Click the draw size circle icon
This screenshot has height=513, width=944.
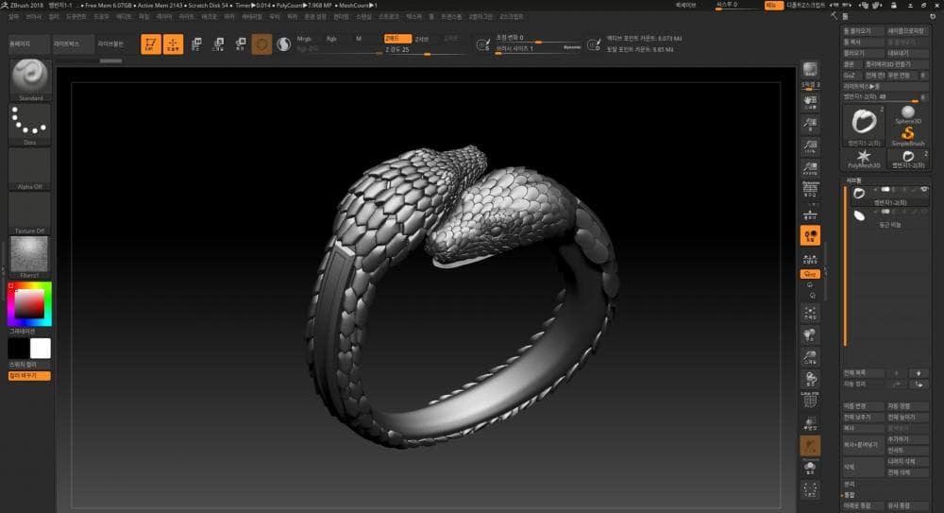tap(594, 44)
